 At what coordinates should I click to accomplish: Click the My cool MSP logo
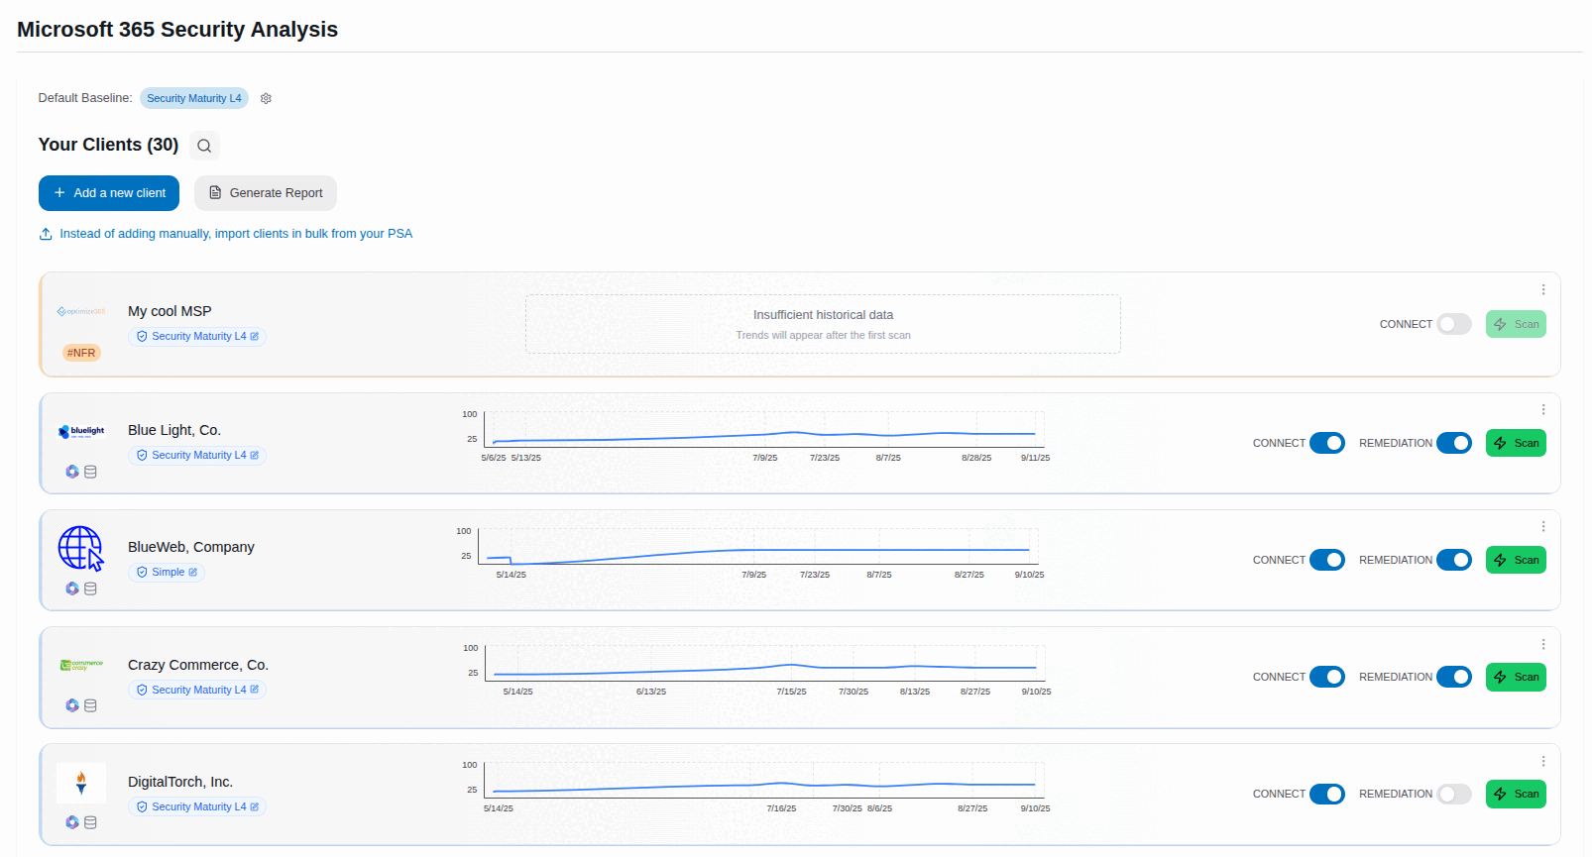pyautogui.click(x=81, y=311)
